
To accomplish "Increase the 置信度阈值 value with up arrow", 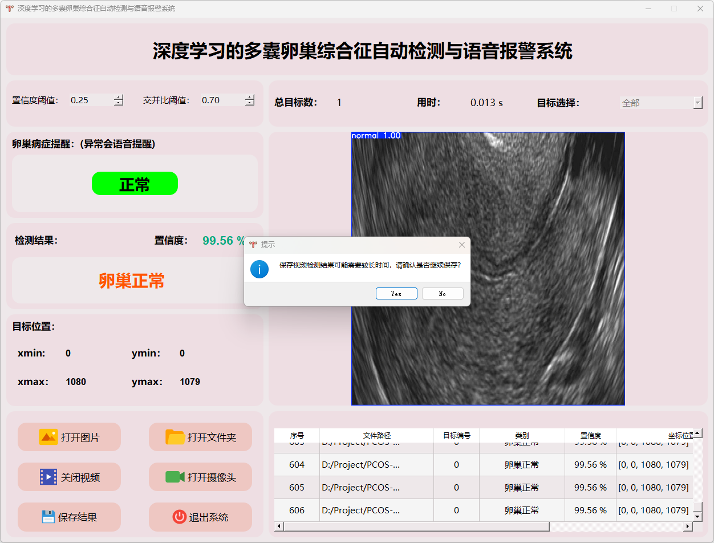I will (x=119, y=97).
